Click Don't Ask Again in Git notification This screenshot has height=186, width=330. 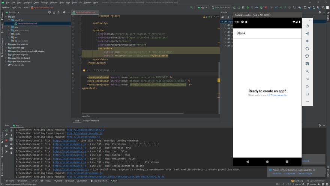(305, 174)
